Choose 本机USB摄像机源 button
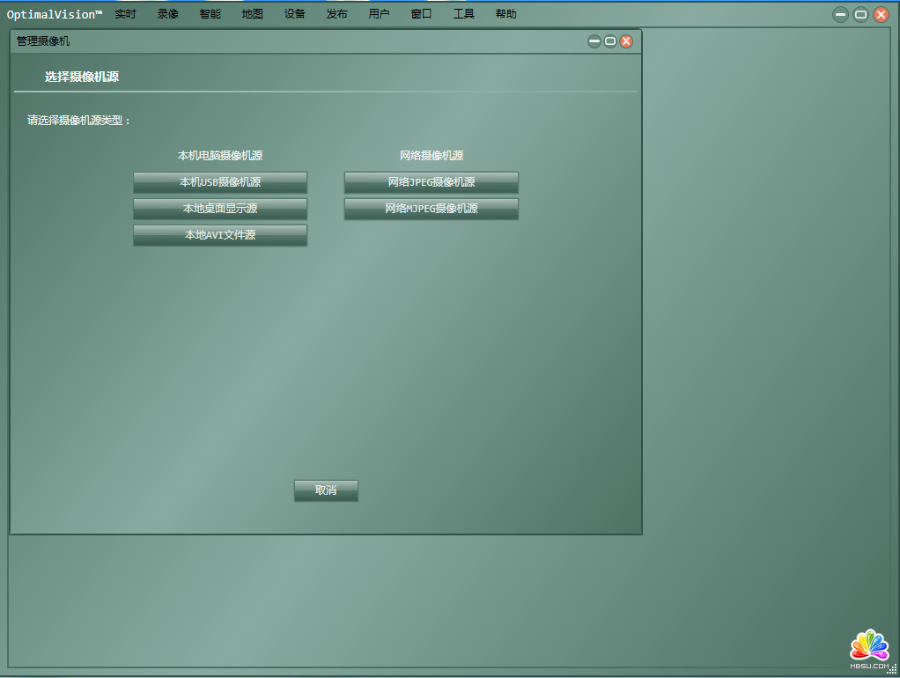Image resolution: width=900 pixels, height=678 pixels. (x=220, y=182)
